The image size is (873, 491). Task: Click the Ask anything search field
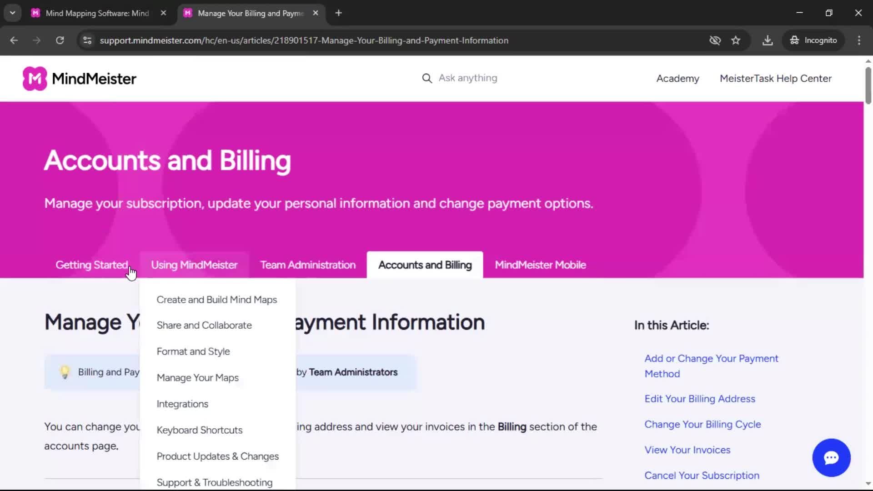point(468,78)
